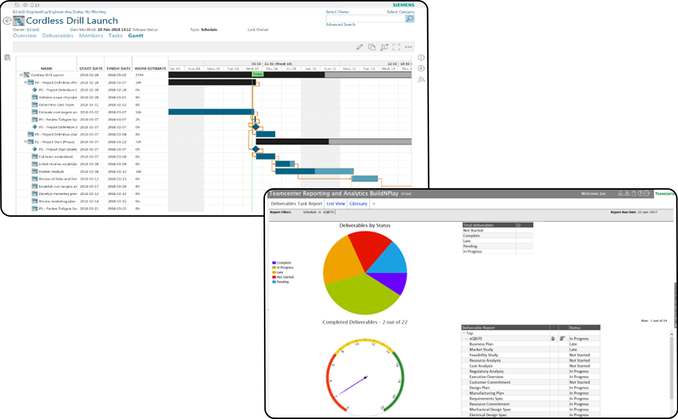Click the search magnifier button
This screenshot has height=419, width=678.
(x=410, y=19)
